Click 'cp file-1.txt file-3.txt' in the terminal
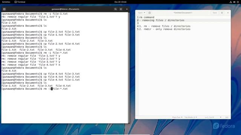 click(62, 35)
